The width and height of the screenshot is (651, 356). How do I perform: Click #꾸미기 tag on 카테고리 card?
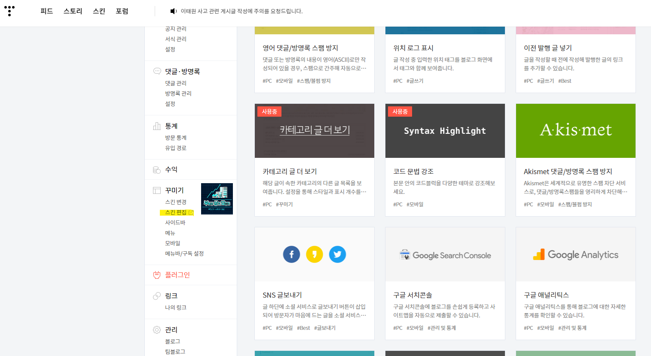pos(284,205)
